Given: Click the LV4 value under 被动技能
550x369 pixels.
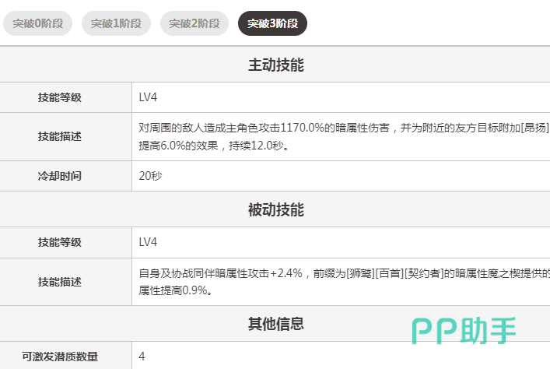Looking at the screenshot, I should (148, 242).
